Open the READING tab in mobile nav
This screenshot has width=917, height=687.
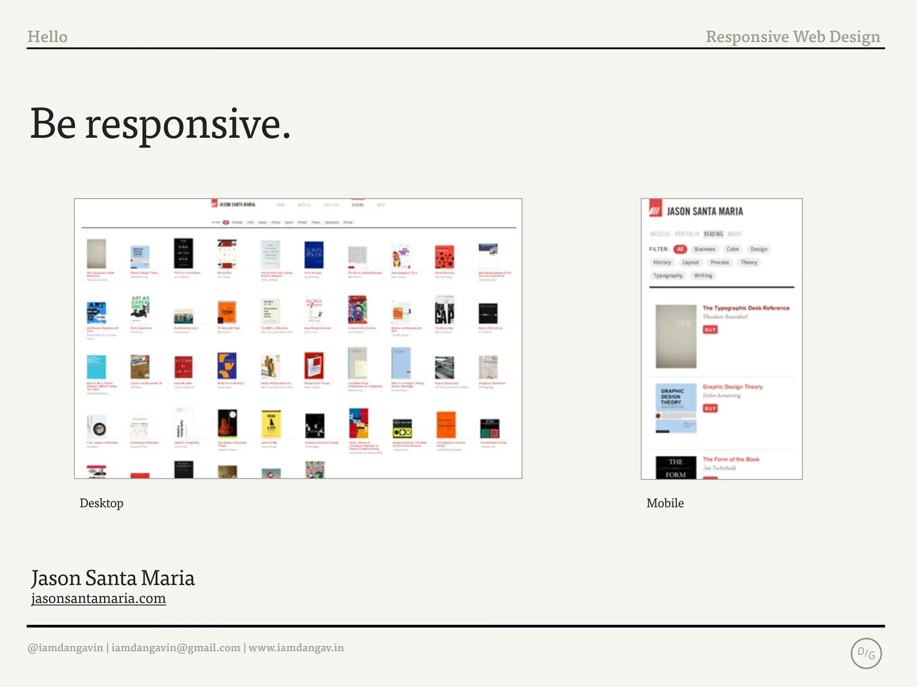coord(713,234)
